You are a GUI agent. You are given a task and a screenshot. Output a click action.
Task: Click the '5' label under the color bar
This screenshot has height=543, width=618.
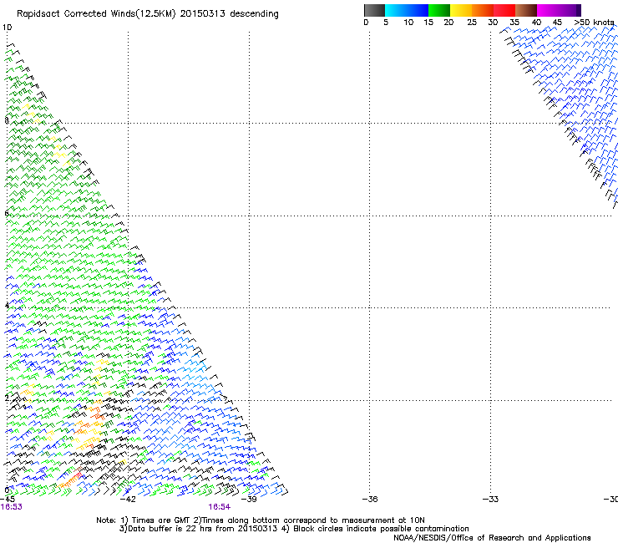pyautogui.click(x=386, y=23)
